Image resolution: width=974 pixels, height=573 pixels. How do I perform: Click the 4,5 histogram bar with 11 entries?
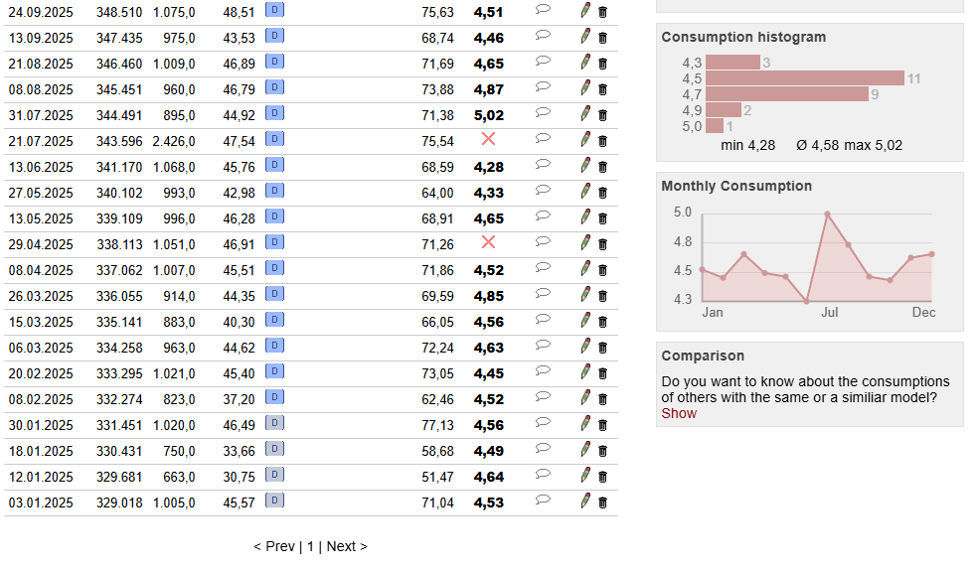pos(805,78)
